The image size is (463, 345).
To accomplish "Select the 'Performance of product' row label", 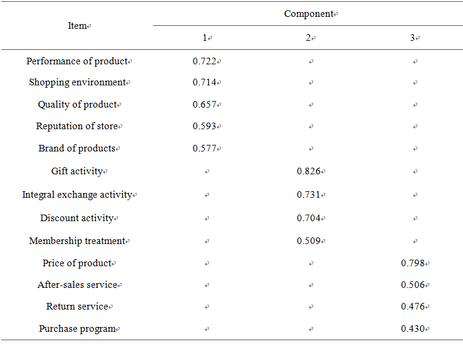I will [77, 61].
